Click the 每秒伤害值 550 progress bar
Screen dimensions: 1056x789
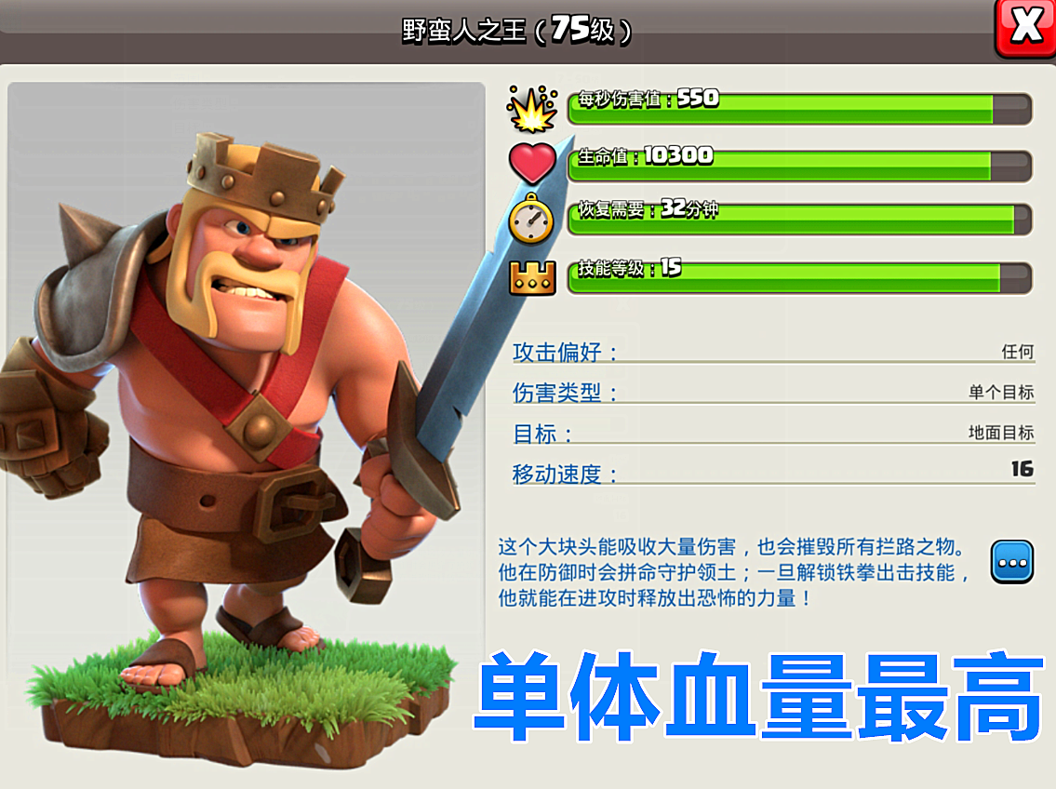(800, 109)
